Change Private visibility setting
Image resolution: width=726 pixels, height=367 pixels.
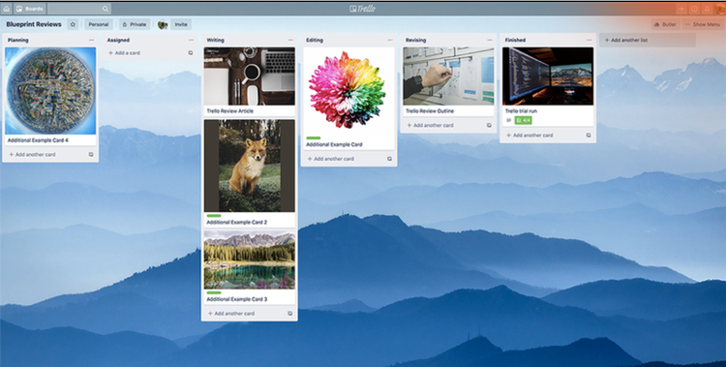135,24
